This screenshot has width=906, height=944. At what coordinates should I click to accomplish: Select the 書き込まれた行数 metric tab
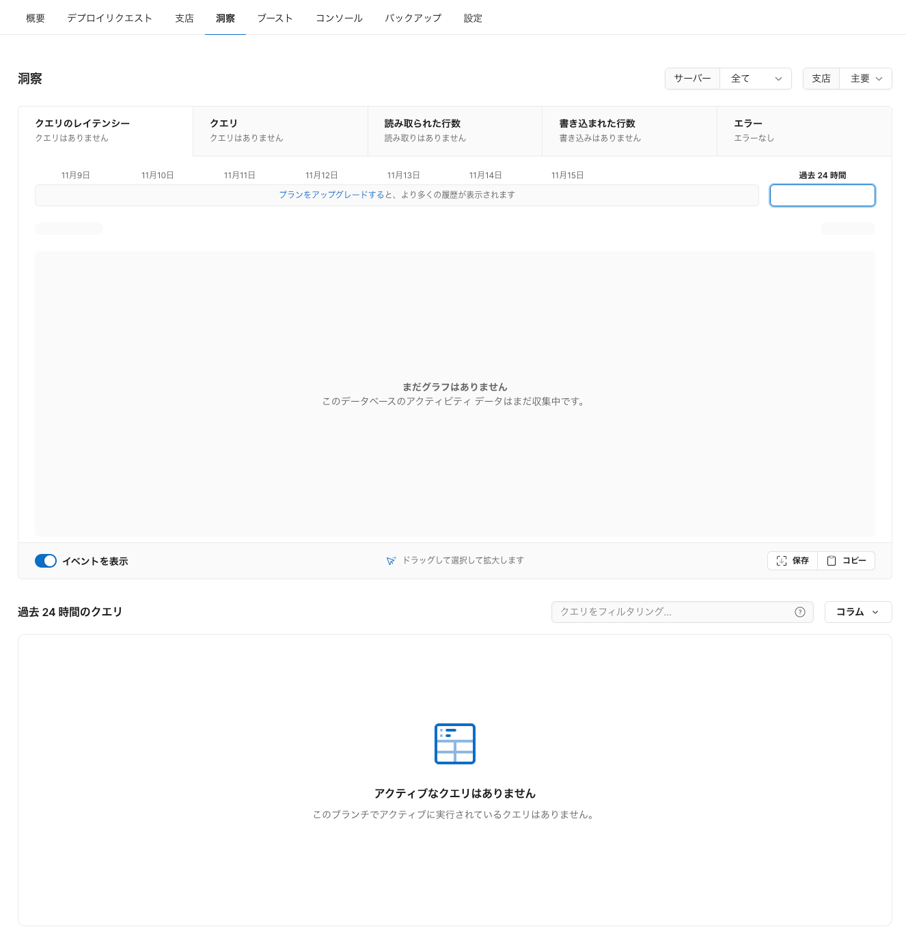coord(629,131)
